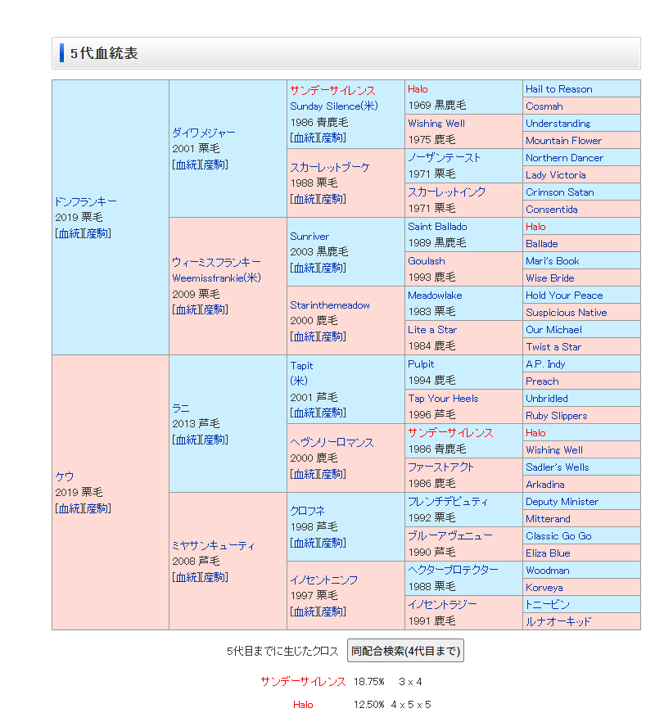Click the Sunday Silence(米) English name link

(x=333, y=106)
